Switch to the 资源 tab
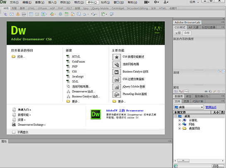Viewport: 226px width, 168px height. (186, 101)
